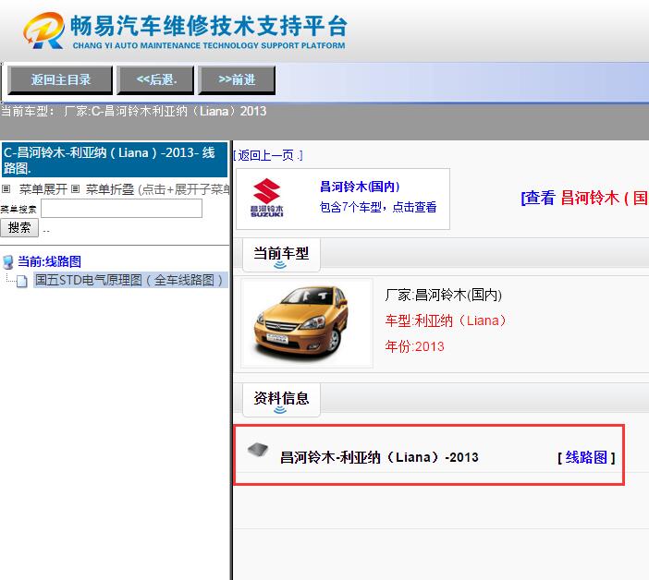Open the 昌河铃木(国内) brand link
The height and width of the screenshot is (580, 649).
(361, 187)
